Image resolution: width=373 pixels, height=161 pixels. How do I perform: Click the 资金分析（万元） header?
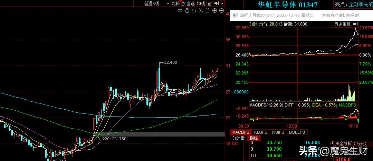(x=351, y=143)
